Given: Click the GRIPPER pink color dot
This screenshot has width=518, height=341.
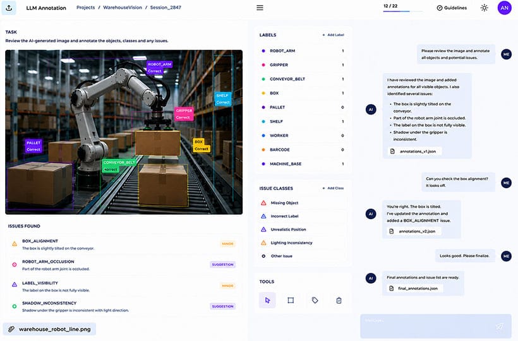Looking at the screenshot, I should pos(263,65).
